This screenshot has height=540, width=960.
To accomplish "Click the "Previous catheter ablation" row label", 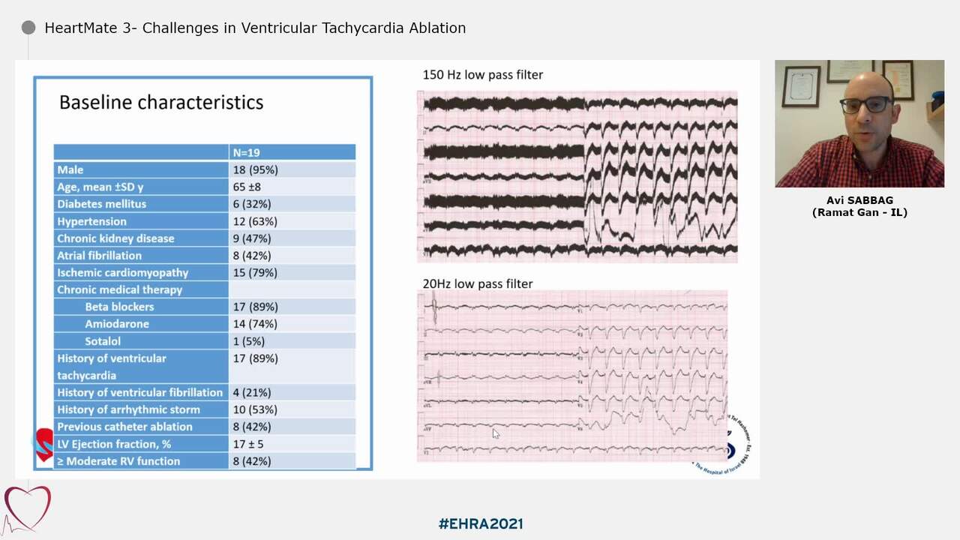I will pos(124,427).
